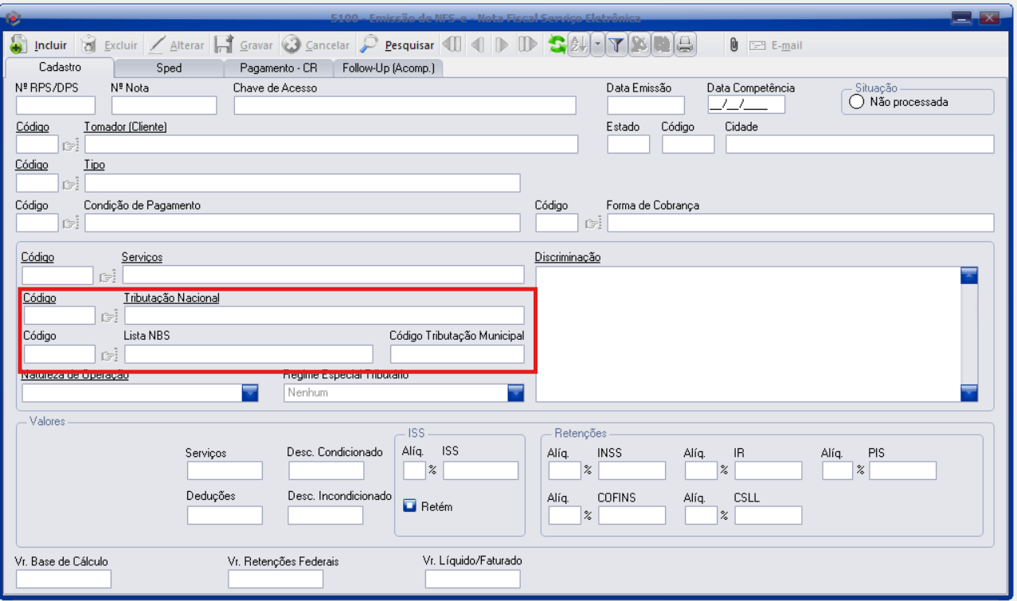Select the Não processada radio option
Viewport: 1017px width, 601px height.
pyautogui.click(x=857, y=102)
